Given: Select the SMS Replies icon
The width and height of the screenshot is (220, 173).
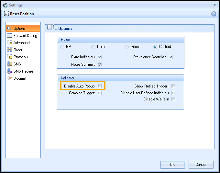Looking at the screenshot, I should click(10, 71).
